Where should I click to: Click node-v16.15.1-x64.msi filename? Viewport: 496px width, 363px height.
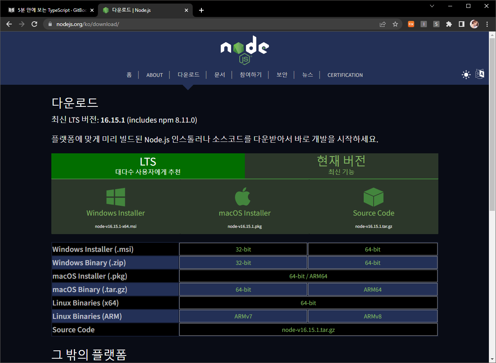click(x=116, y=227)
